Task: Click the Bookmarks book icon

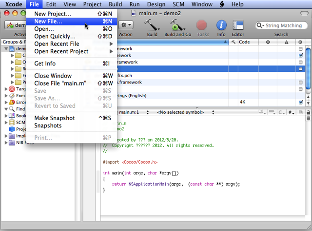Action: (12, 116)
